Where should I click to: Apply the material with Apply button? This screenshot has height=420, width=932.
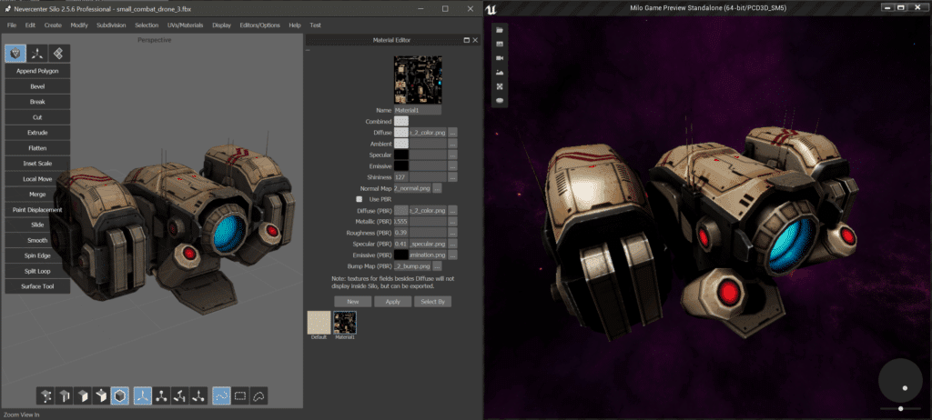click(x=392, y=302)
